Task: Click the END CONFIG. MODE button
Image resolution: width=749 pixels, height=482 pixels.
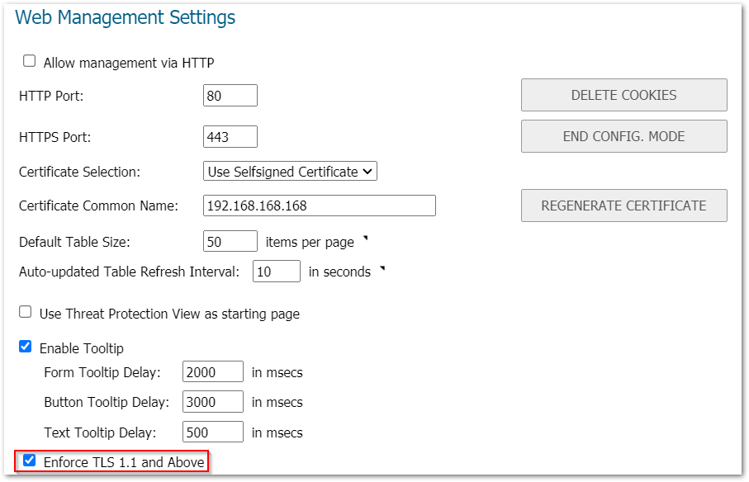Action: (x=623, y=136)
